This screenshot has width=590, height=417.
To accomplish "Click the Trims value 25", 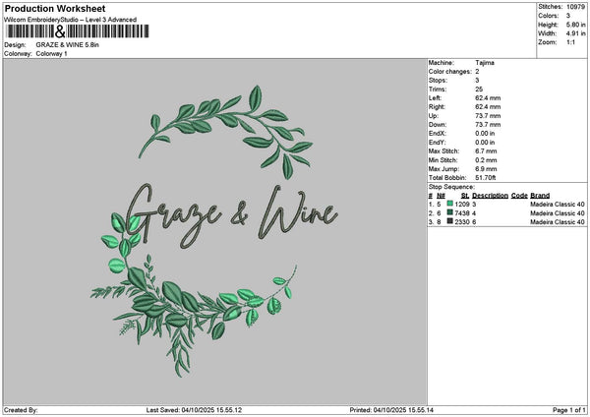I will pos(479,89).
